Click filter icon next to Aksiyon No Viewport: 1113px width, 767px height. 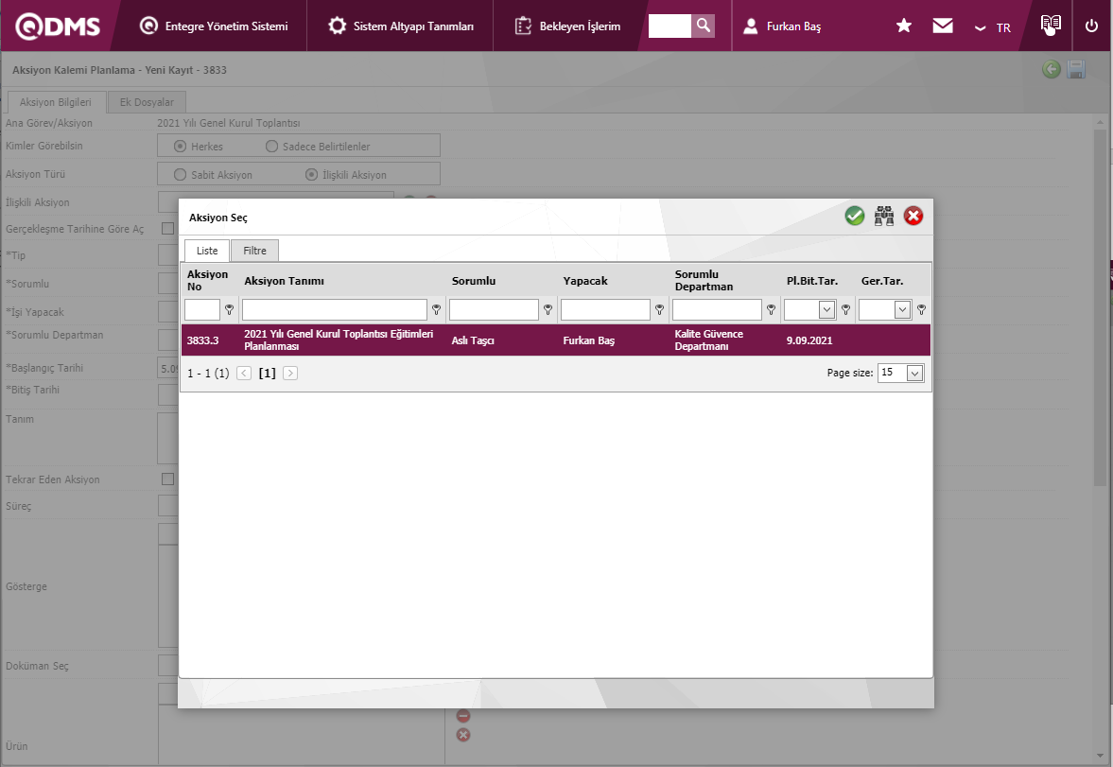pos(229,309)
